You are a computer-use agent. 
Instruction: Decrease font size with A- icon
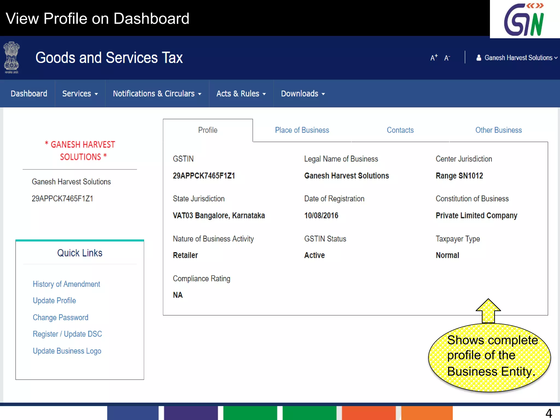coord(447,58)
